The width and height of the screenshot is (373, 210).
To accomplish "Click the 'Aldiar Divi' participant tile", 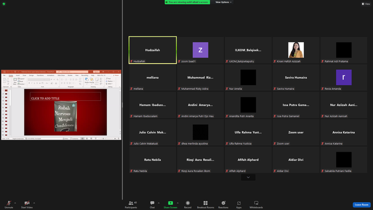I will [296, 159].
